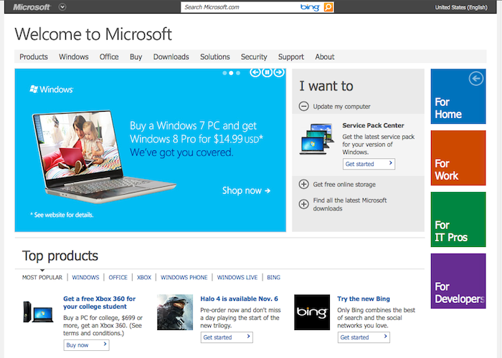502x358 pixels.
Task: Open Try the new Bing link
Action: [x=364, y=299]
